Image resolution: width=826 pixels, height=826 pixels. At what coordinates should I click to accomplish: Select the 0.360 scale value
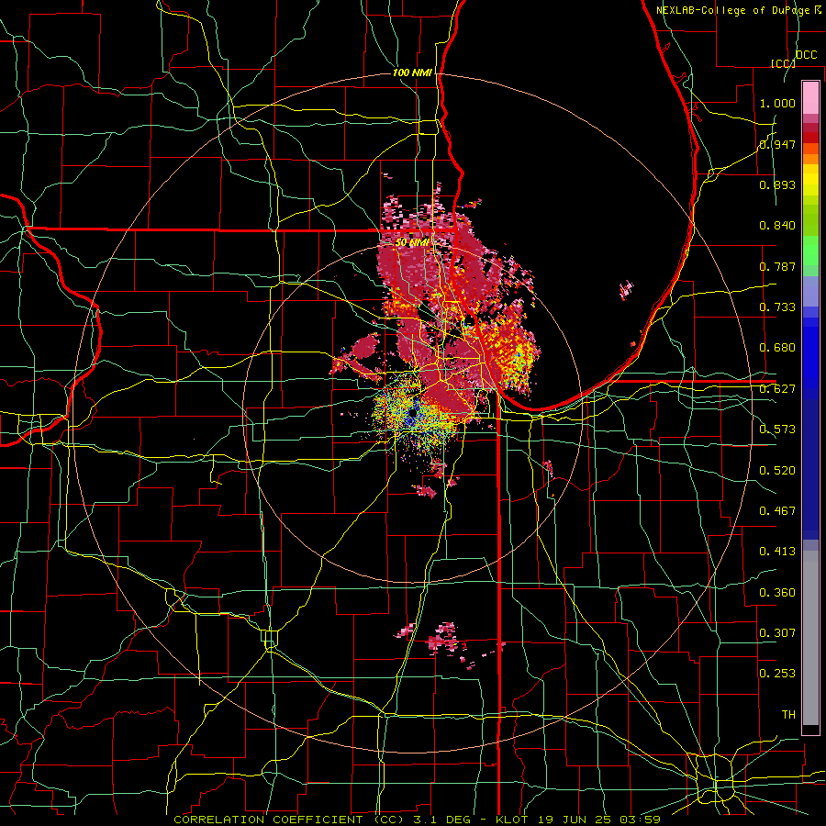pyautogui.click(x=777, y=593)
